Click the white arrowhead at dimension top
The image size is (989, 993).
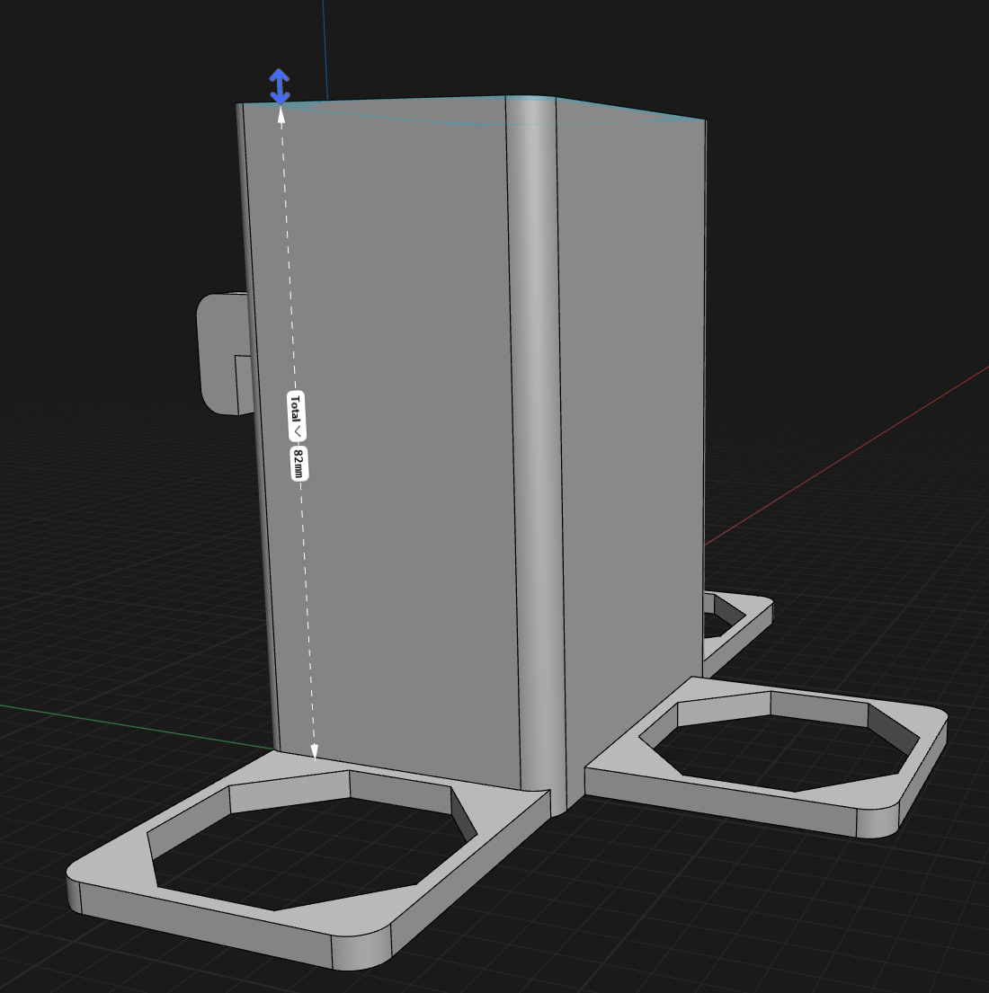(x=281, y=114)
